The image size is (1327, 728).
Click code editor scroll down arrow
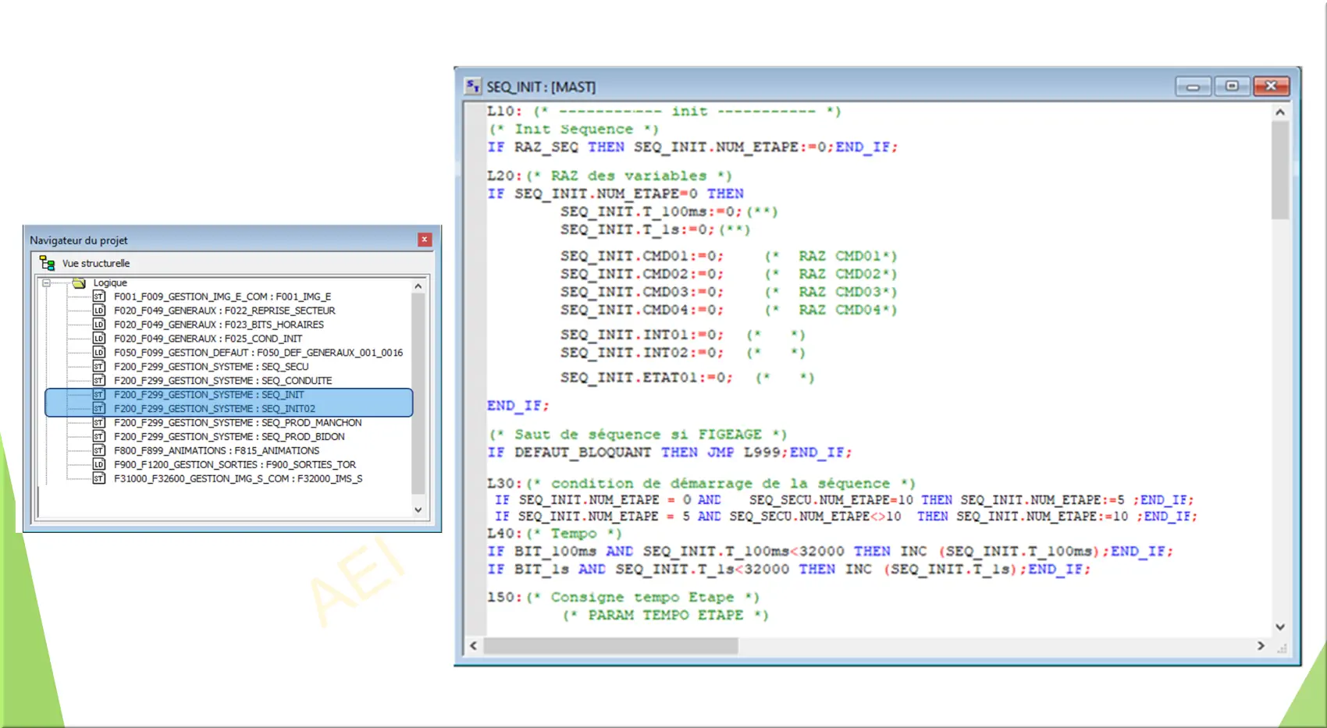point(1280,627)
